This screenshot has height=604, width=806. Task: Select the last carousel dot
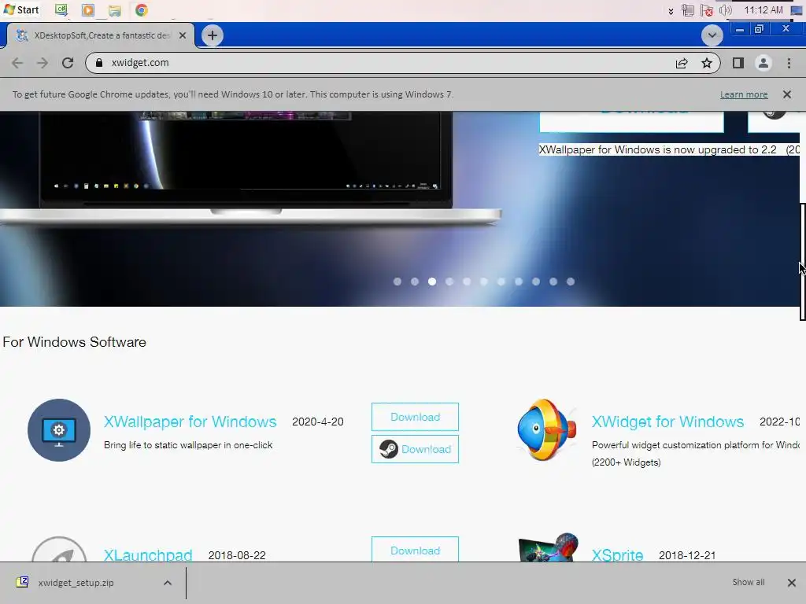click(571, 282)
